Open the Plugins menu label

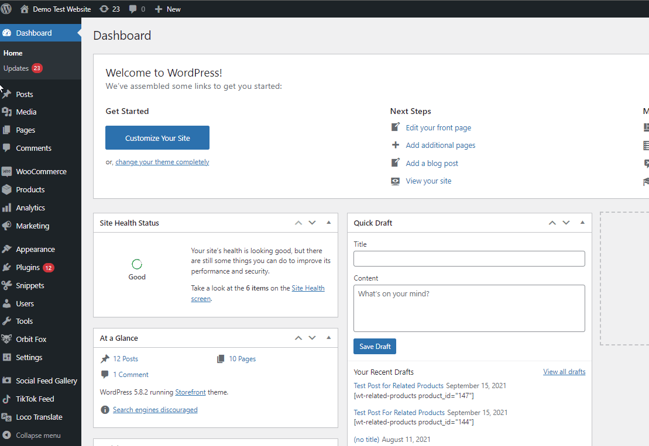click(28, 268)
